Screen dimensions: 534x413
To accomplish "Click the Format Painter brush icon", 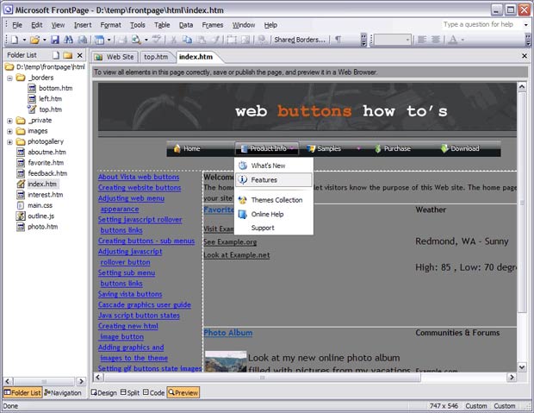I will point(215,40).
